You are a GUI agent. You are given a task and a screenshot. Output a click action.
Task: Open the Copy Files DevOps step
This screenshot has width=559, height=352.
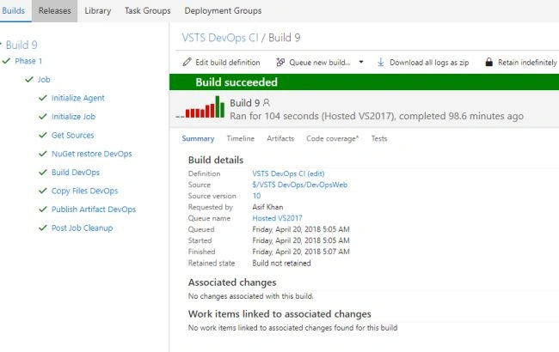tap(84, 191)
